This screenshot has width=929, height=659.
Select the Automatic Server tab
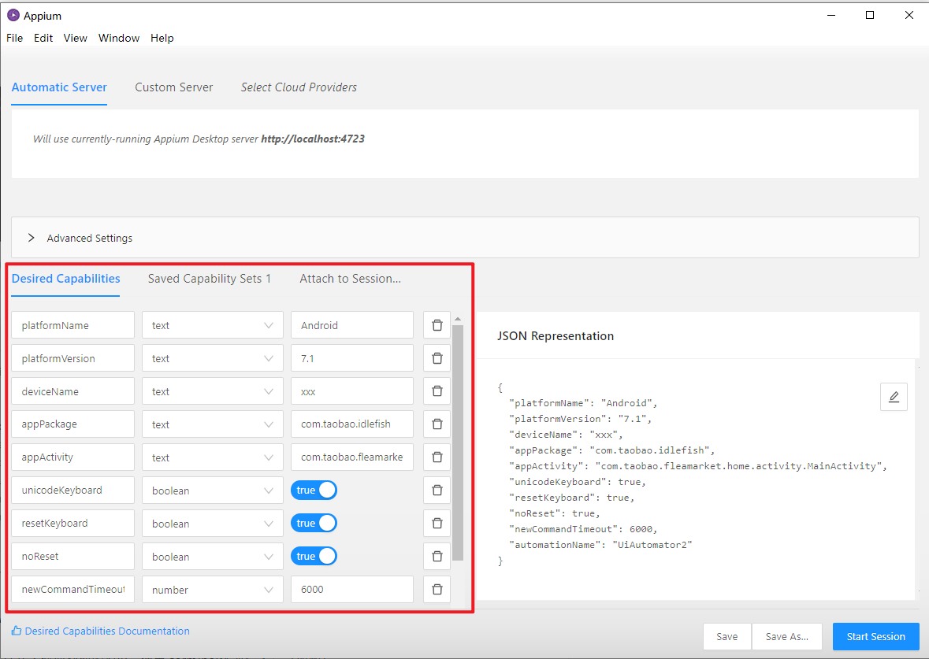[59, 87]
